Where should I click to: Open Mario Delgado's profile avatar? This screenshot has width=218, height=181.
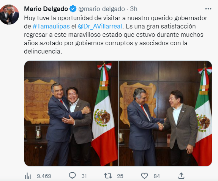point(9,14)
